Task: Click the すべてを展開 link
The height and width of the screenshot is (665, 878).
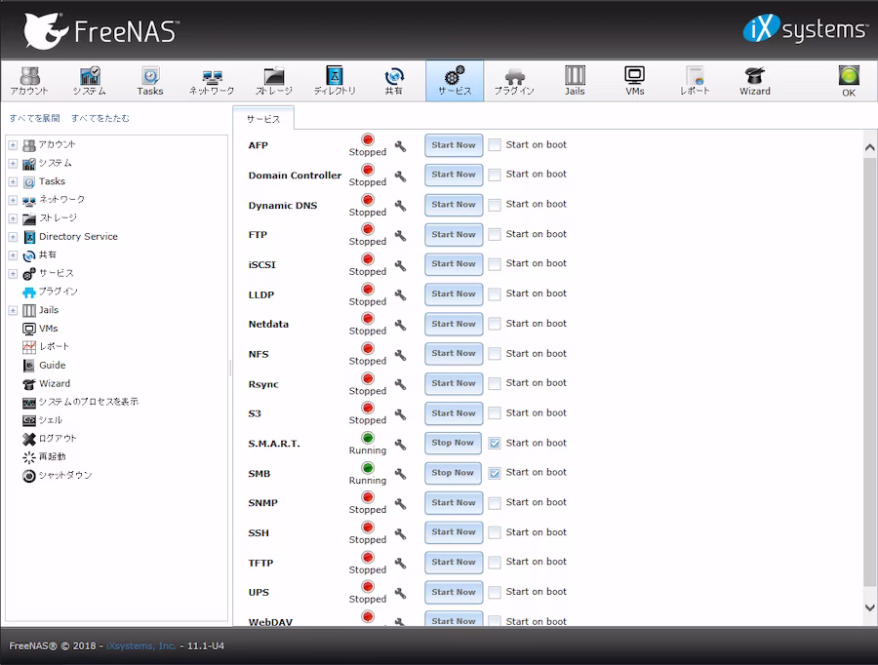Action: [x=35, y=118]
